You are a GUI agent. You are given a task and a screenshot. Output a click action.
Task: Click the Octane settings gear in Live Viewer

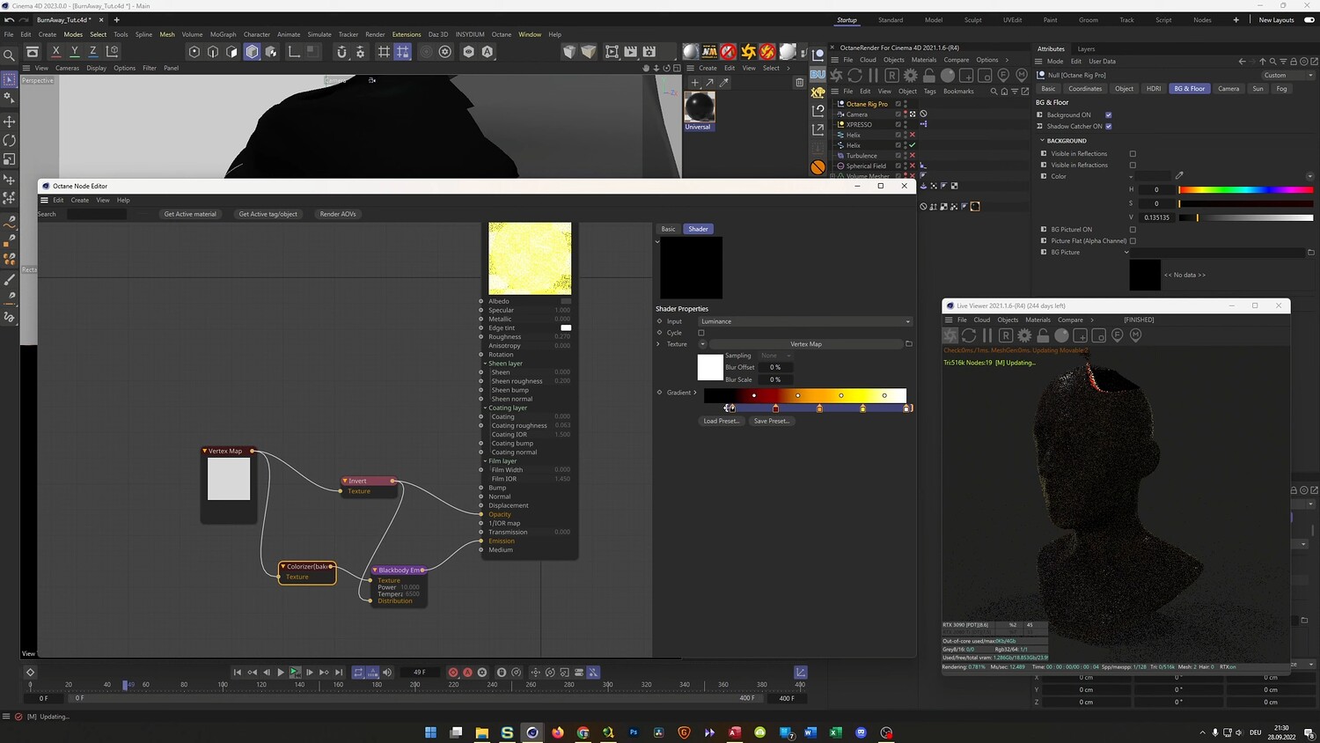click(x=1024, y=335)
